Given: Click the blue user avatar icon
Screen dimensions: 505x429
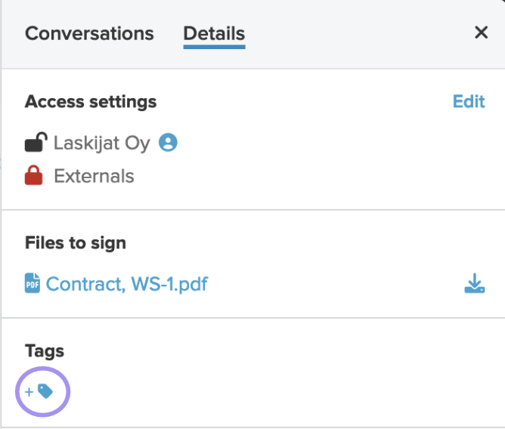Looking at the screenshot, I should 168,142.
